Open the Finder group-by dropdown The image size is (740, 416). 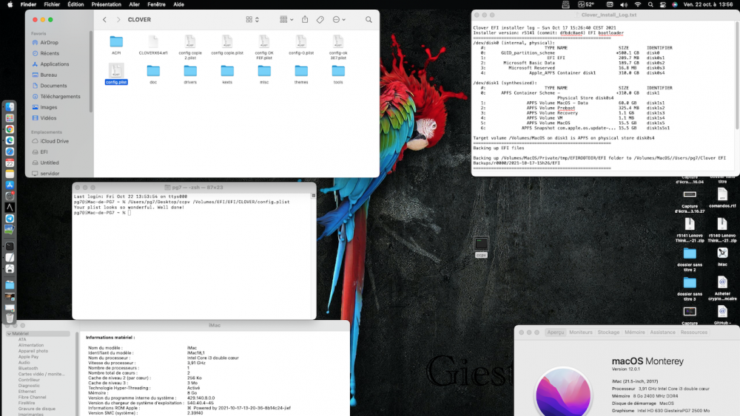tap(286, 20)
